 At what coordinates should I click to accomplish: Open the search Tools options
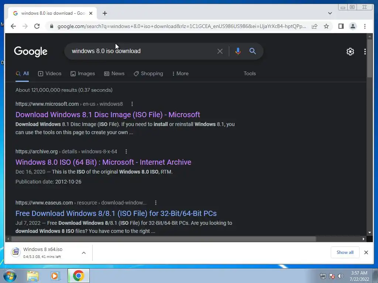tap(250, 74)
